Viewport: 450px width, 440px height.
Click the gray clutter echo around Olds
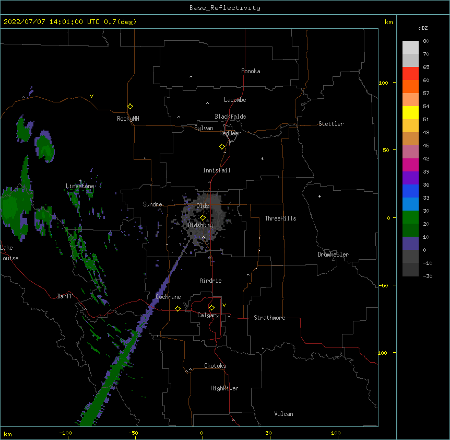[204, 218]
